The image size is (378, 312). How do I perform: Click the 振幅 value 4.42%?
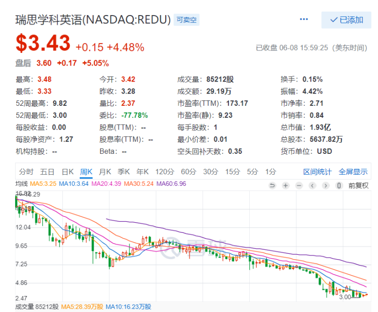[x=312, y=91]
